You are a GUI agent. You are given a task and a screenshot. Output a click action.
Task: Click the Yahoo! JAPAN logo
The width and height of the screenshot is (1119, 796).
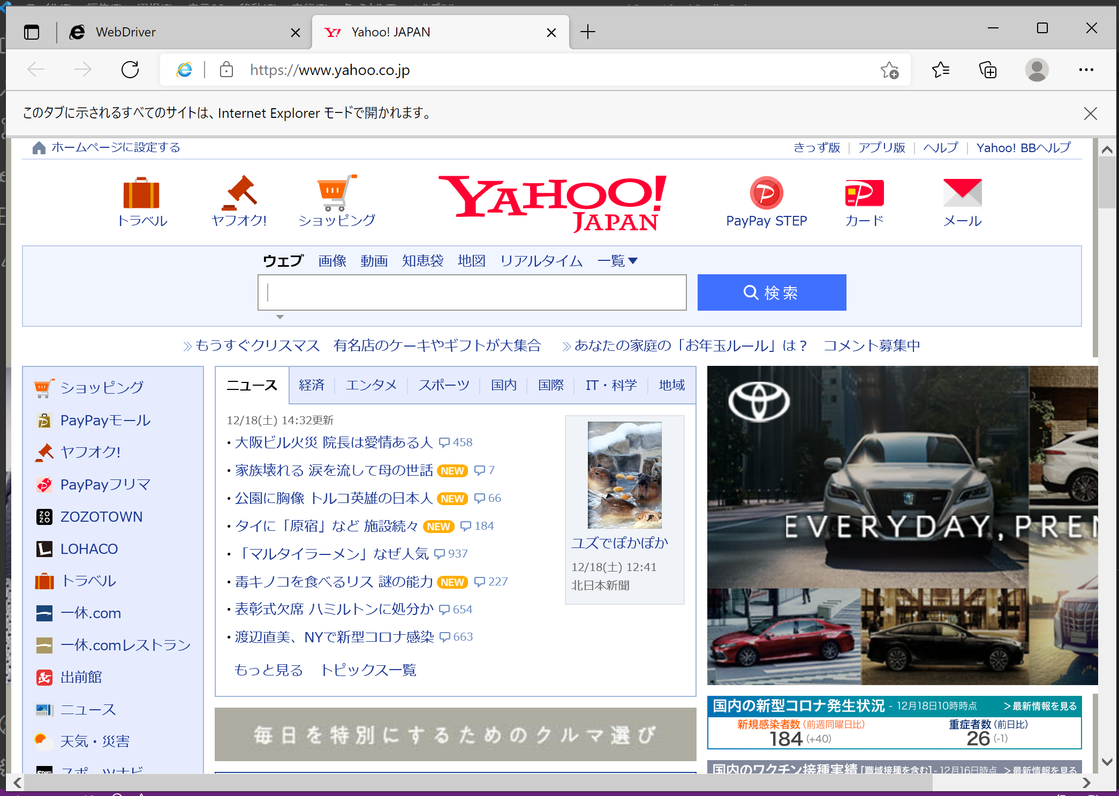pos(553,204)
